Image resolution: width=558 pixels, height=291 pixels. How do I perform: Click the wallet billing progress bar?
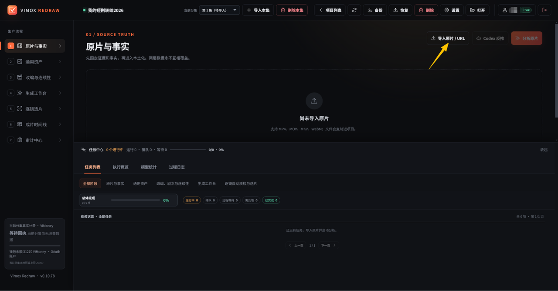click(35, 246)
